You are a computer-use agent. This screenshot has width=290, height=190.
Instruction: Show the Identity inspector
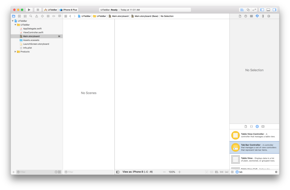[x=251, y=16]
